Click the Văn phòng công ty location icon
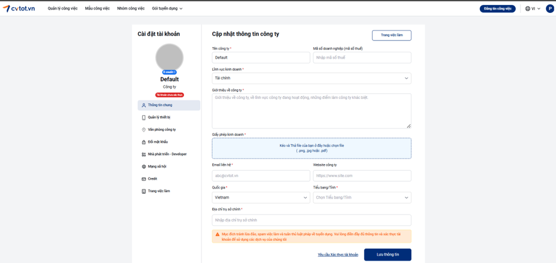 pyautogui.click(x=143, y=130)
